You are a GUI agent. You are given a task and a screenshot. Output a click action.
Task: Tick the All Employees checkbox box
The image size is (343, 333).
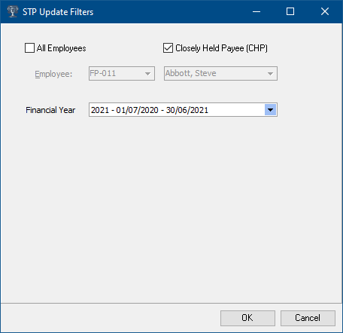point(29,48)
